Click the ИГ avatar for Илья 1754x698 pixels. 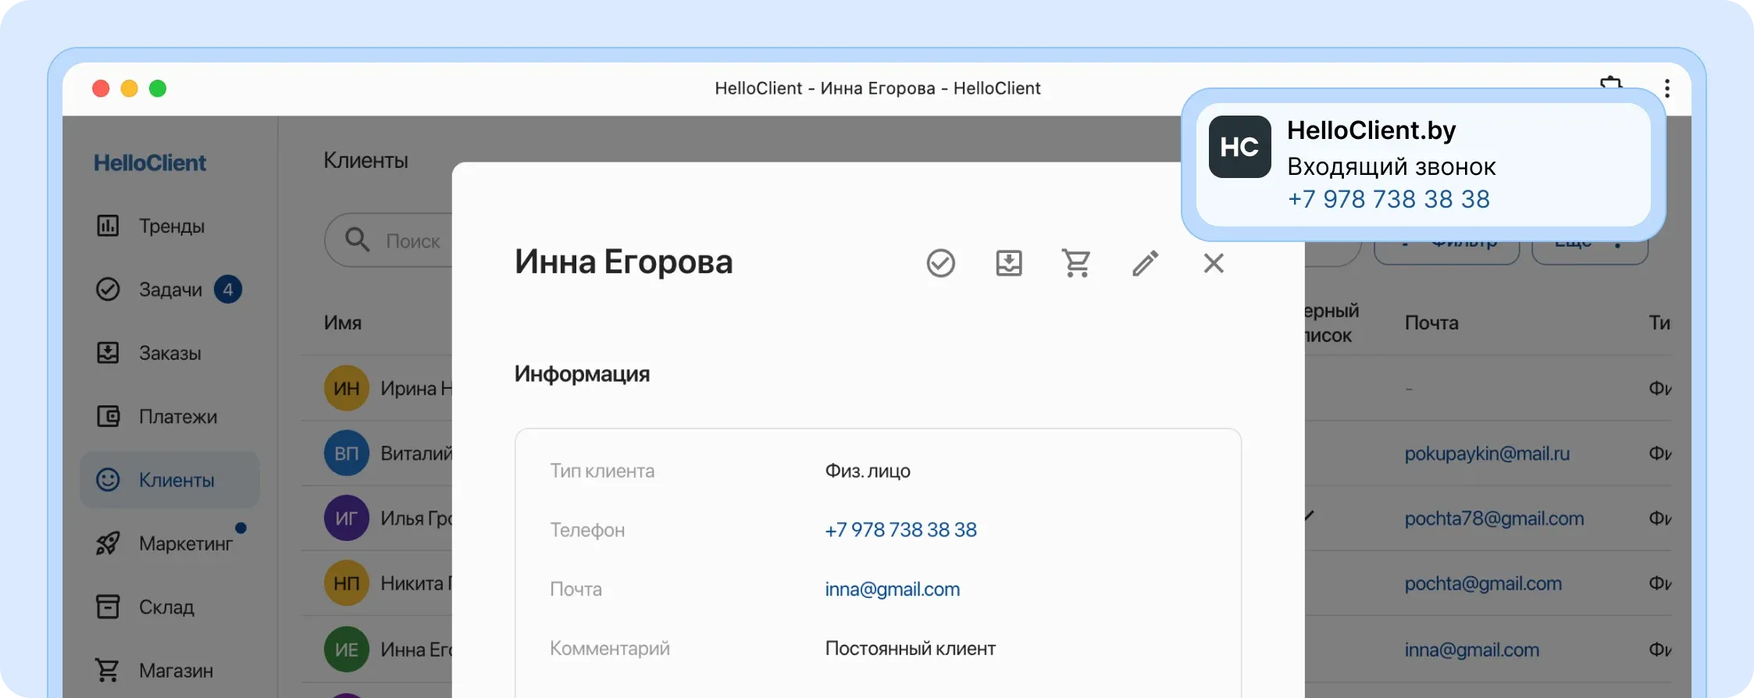[347, 518]
